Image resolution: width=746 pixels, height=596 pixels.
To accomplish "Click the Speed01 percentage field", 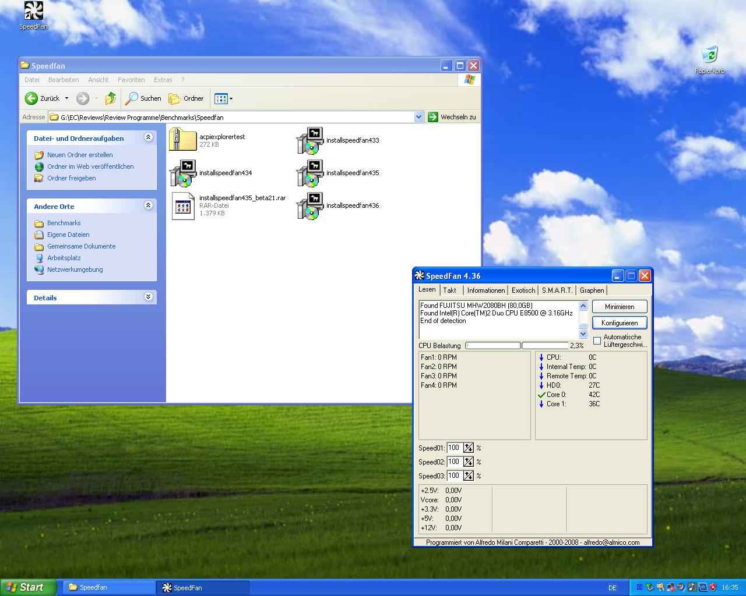I will point(455,448).
